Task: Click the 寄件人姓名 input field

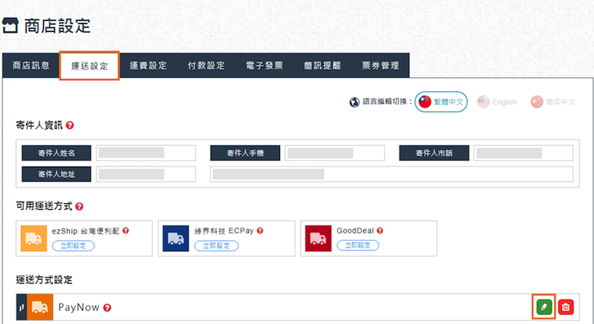Action: pyautogui.click(x=146, y=153)
